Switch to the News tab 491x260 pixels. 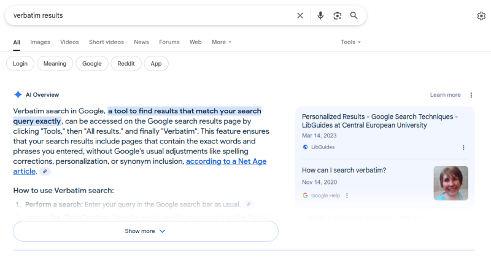142,42
